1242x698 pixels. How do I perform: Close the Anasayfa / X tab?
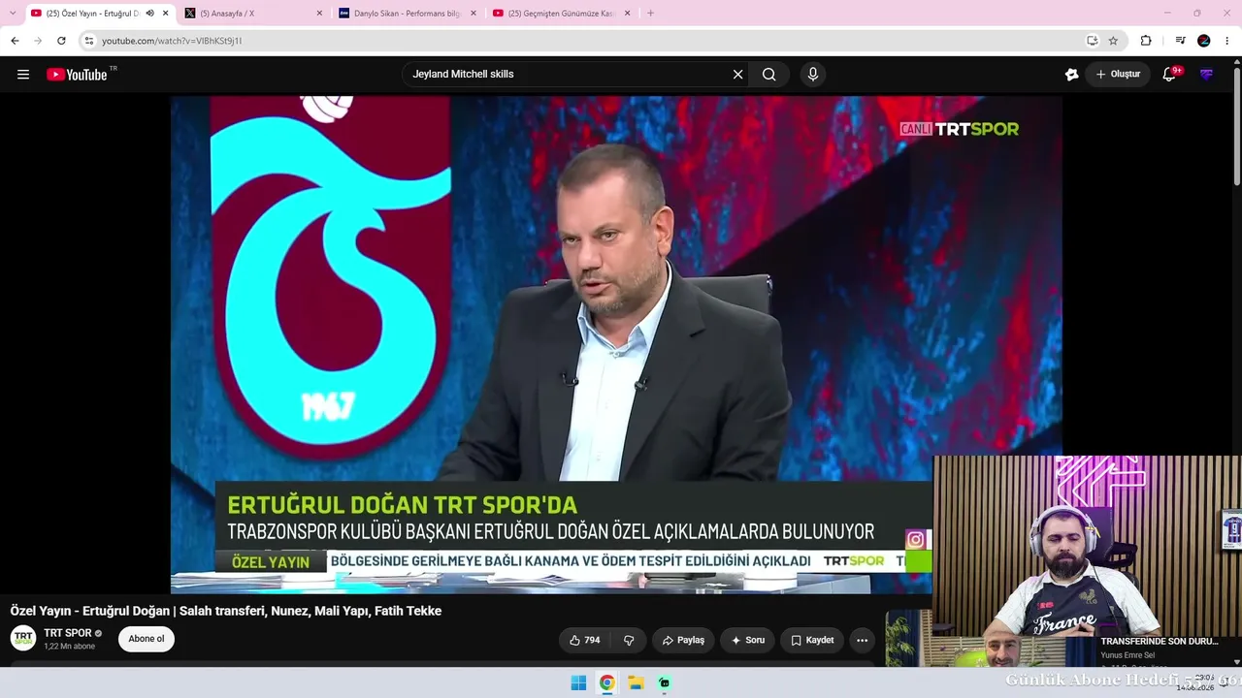click(x=319, y=14)
